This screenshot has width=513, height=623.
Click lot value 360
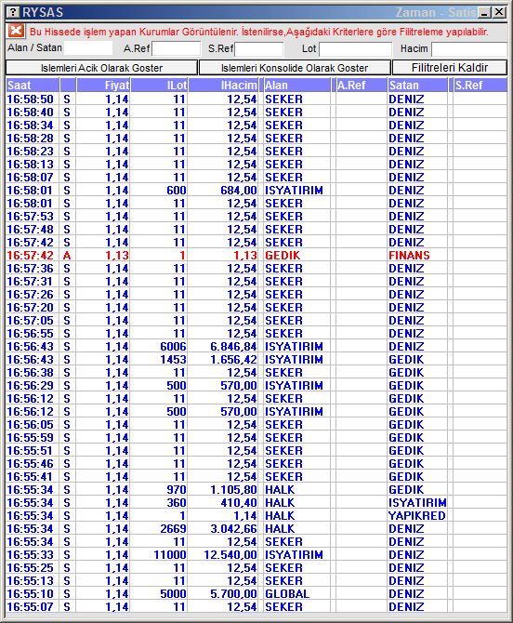(x=177, y=503)
